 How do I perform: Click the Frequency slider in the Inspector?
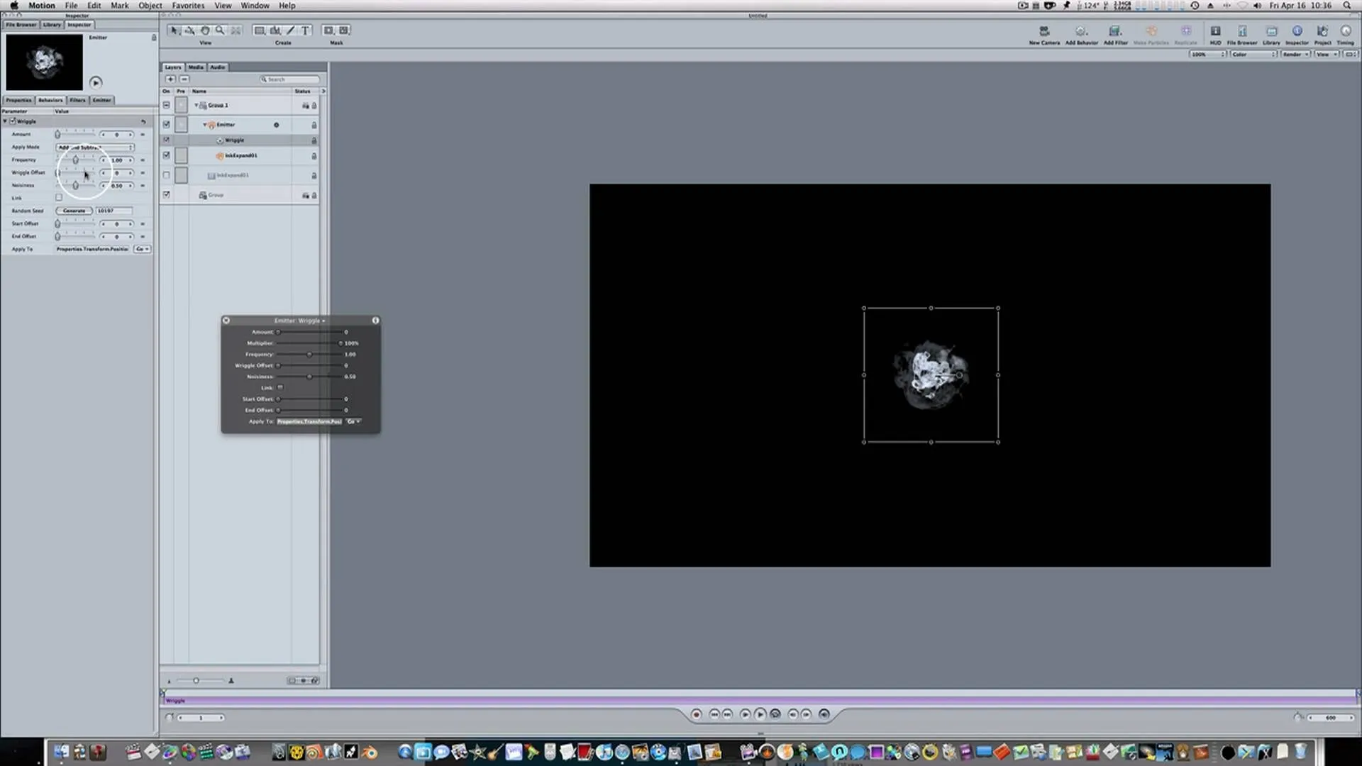[x=76, y=160]
